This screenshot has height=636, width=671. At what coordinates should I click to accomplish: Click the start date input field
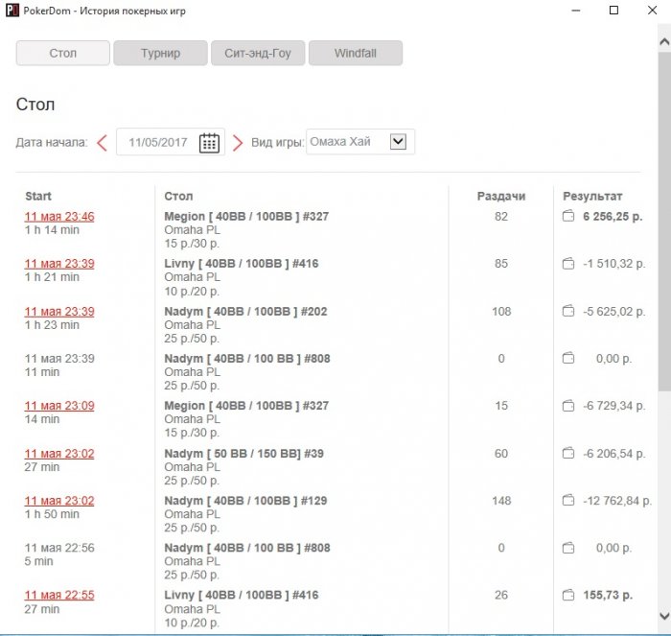point(158,143)
